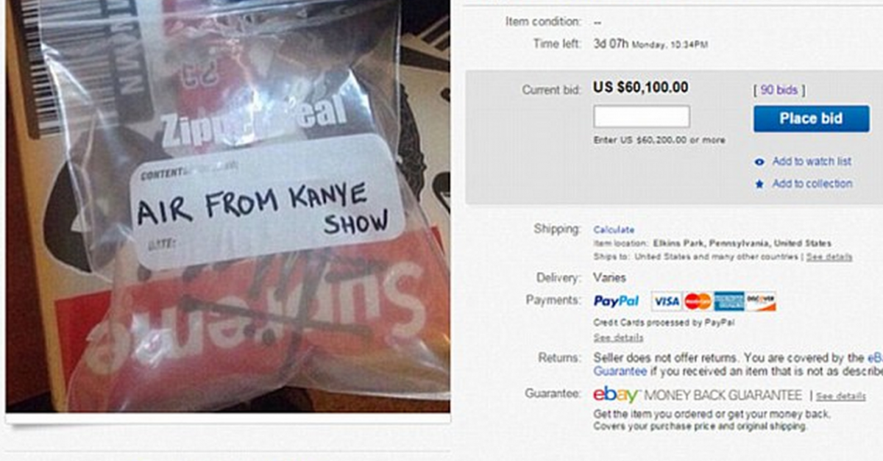This screenshot has width=883, height=461.
Task: Click Calculate next to Shipping
Action: 614,229
